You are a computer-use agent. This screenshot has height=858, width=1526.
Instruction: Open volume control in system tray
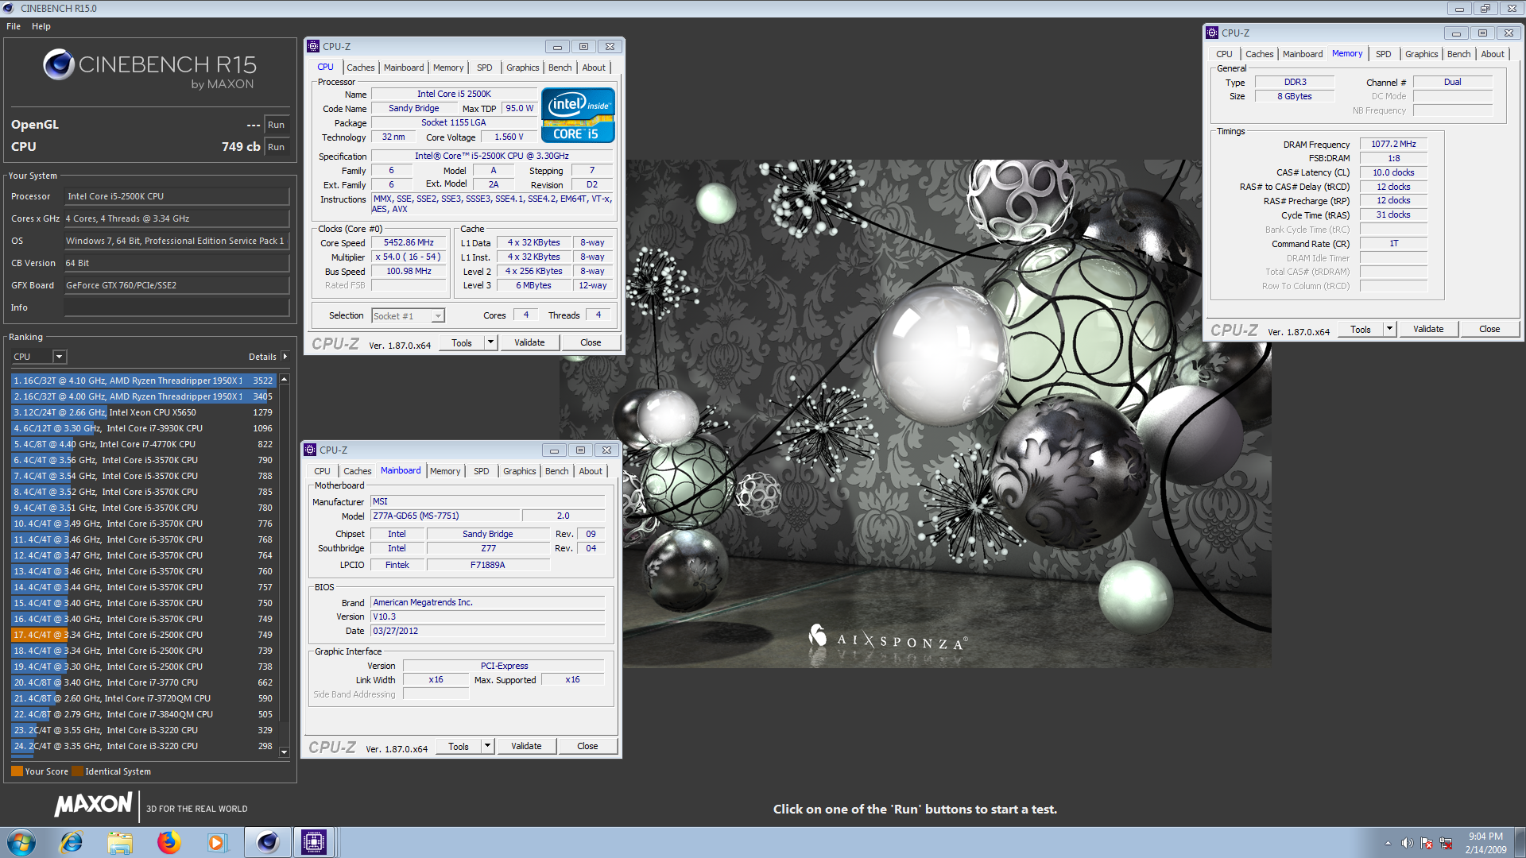[x=1407, y=843]
